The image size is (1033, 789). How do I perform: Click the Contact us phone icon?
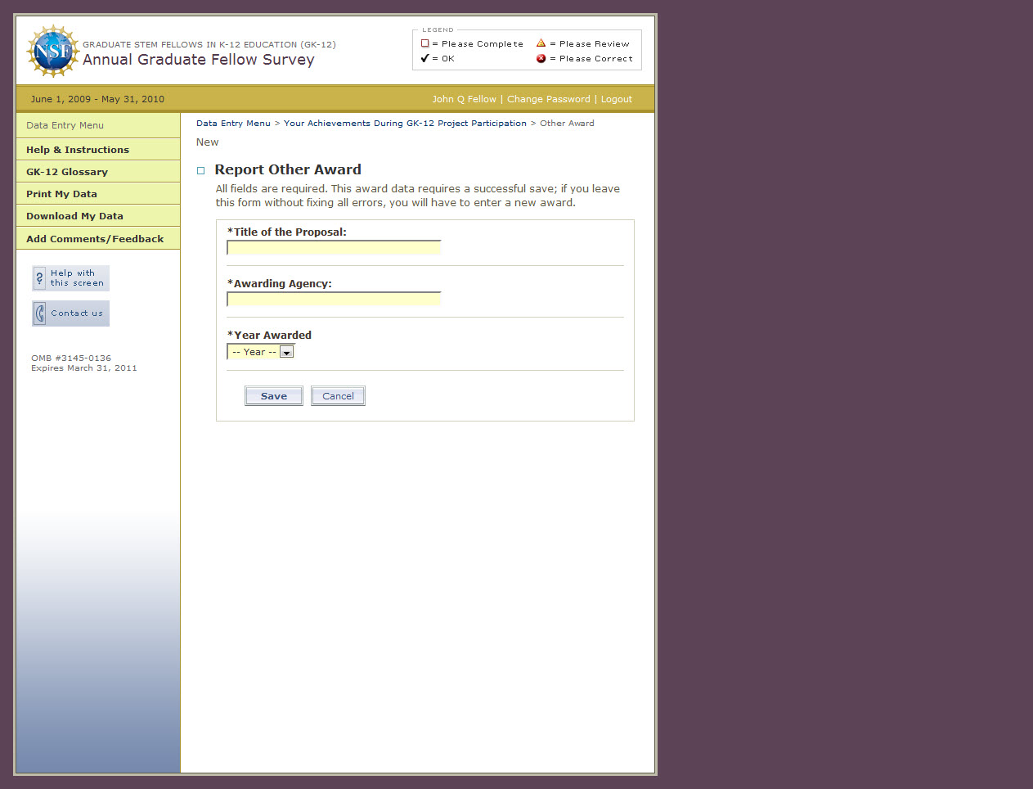[39, 313]
